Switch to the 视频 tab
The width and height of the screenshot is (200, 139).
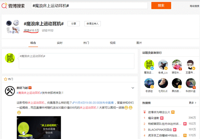click(112, 43)
